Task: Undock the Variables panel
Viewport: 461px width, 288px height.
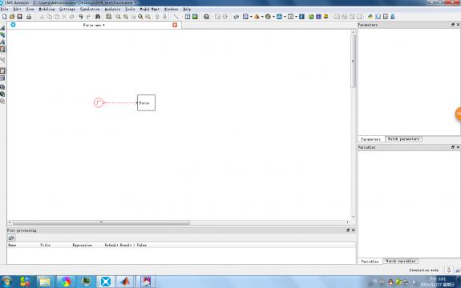Action: pos(453,147)
